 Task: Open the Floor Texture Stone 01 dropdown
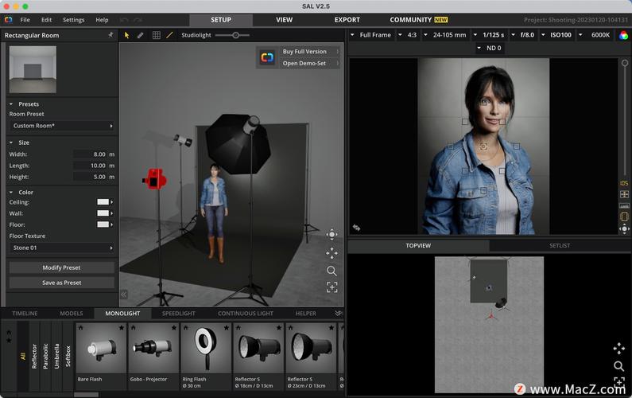point(61,248)
